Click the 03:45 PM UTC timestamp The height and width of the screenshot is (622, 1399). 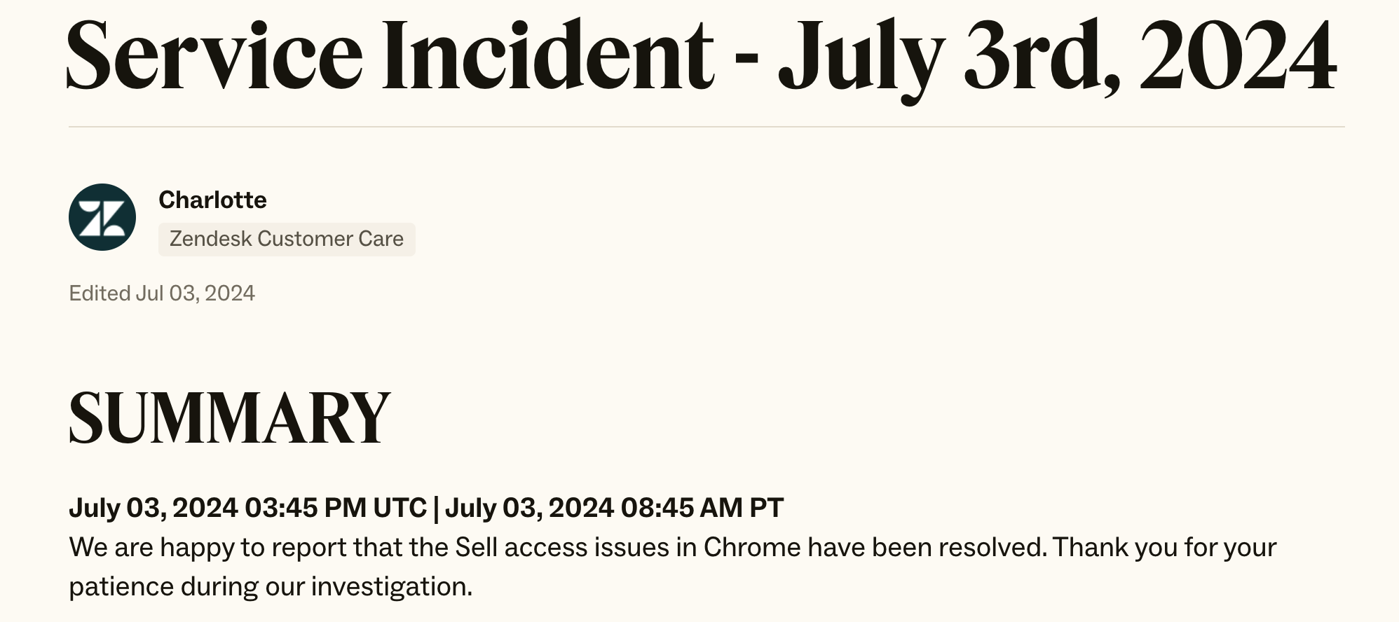coord(336,507)
